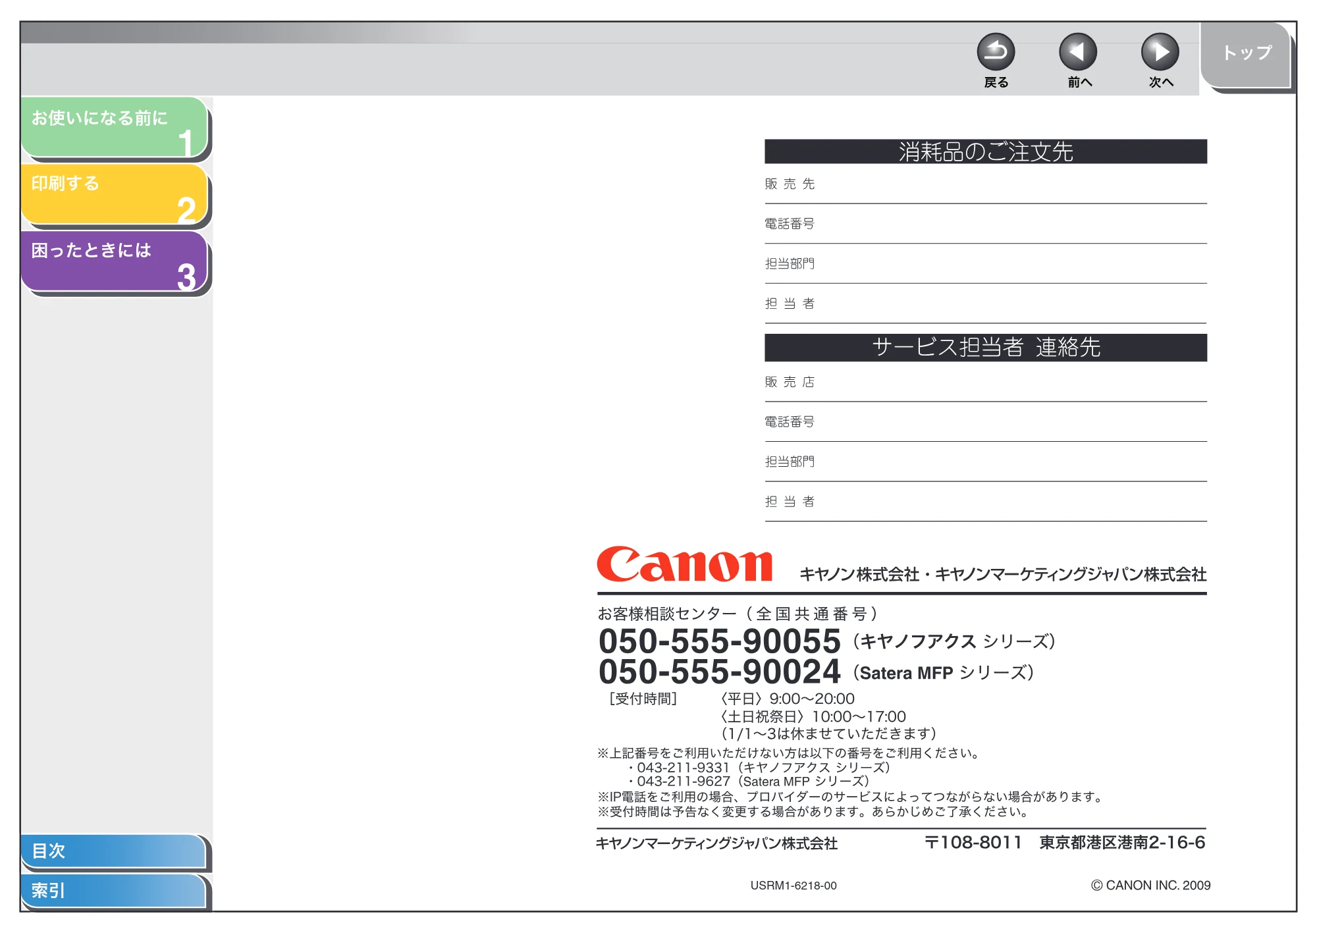The width and height of the screenshot is (1317, 931).
Task: Select phone number 050-555-90055
Action: point(720,641)
